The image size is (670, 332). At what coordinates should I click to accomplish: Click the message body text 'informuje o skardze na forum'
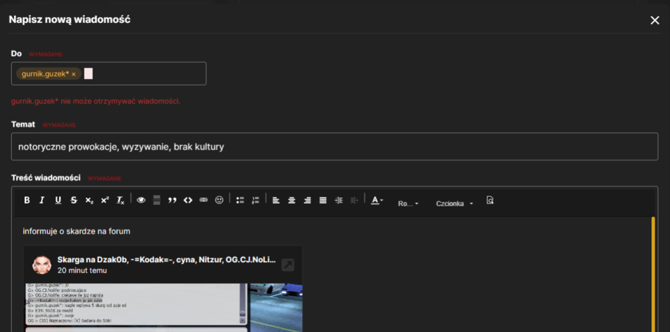click(76, 231)
